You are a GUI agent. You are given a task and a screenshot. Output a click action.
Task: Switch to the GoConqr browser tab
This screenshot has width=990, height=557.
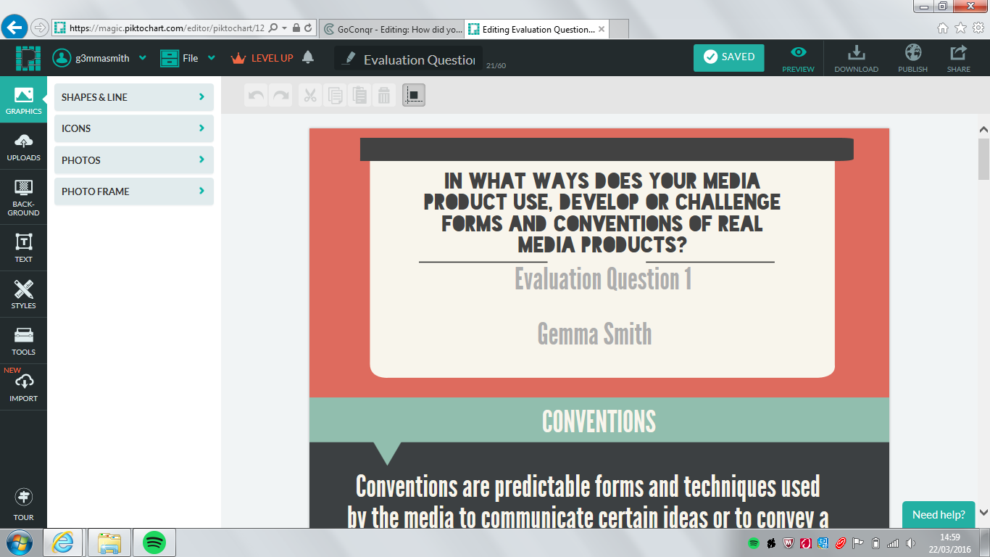[x=391, y=29]
